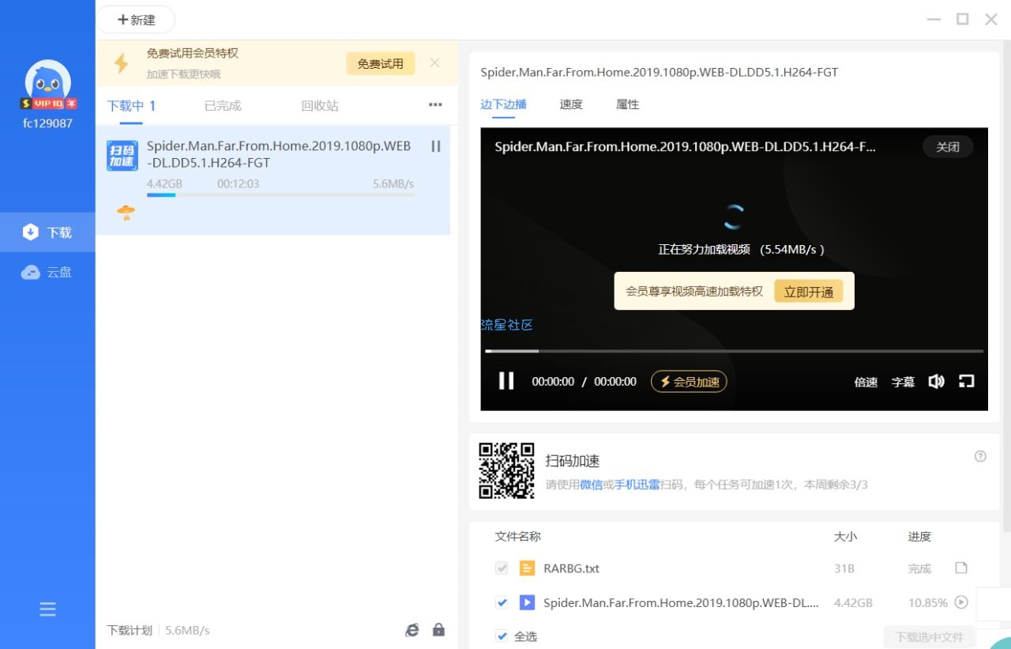1011x649 pixels.
Task: Click the QR code image for acceleration
Action: point(506,470)
